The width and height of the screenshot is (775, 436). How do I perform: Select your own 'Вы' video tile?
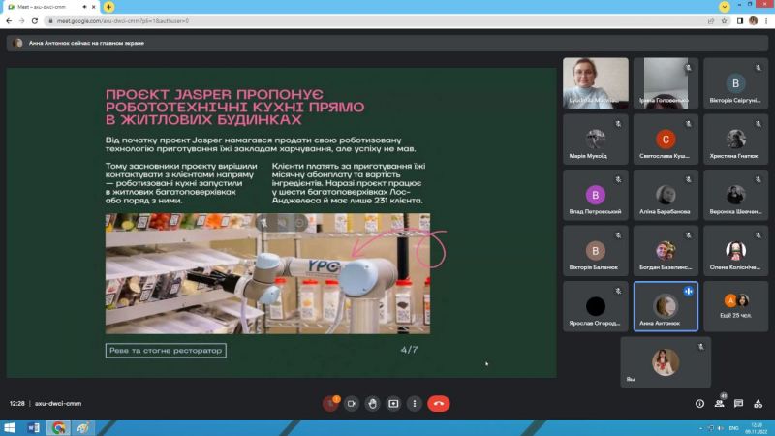pyautogui.click(x=666, y=362)
